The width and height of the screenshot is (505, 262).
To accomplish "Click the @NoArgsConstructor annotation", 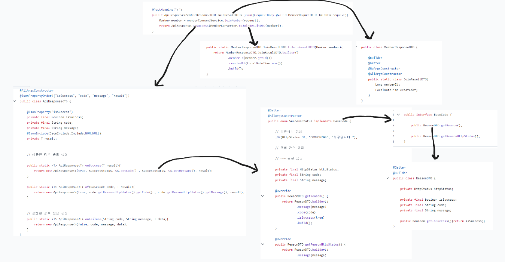I will coord(384,69).
